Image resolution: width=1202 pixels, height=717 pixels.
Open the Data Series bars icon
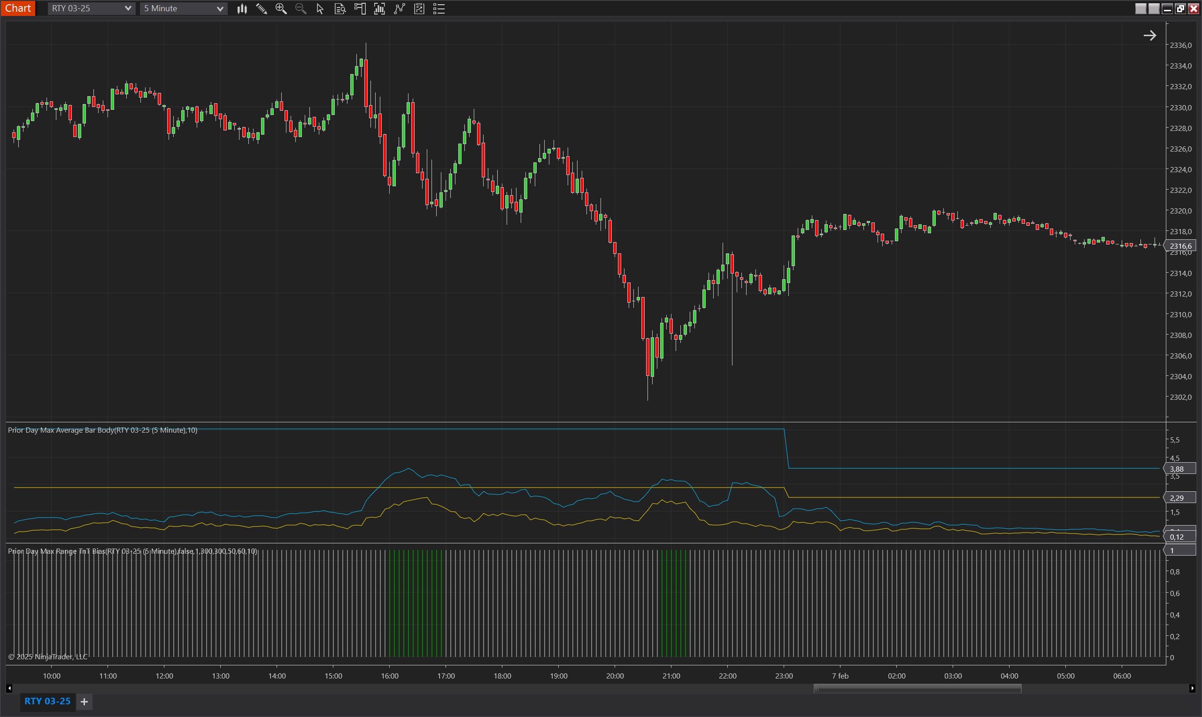242,9
